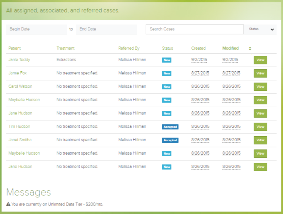Screen dimensions: 283x214
Task: Select the Tim Hudson patient link
Action: click(19, 126)
